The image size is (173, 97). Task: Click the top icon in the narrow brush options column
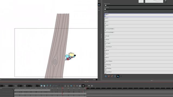coord(99,2)
